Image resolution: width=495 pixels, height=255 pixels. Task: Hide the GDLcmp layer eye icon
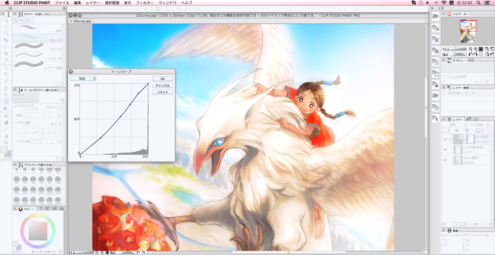(445, 160)
